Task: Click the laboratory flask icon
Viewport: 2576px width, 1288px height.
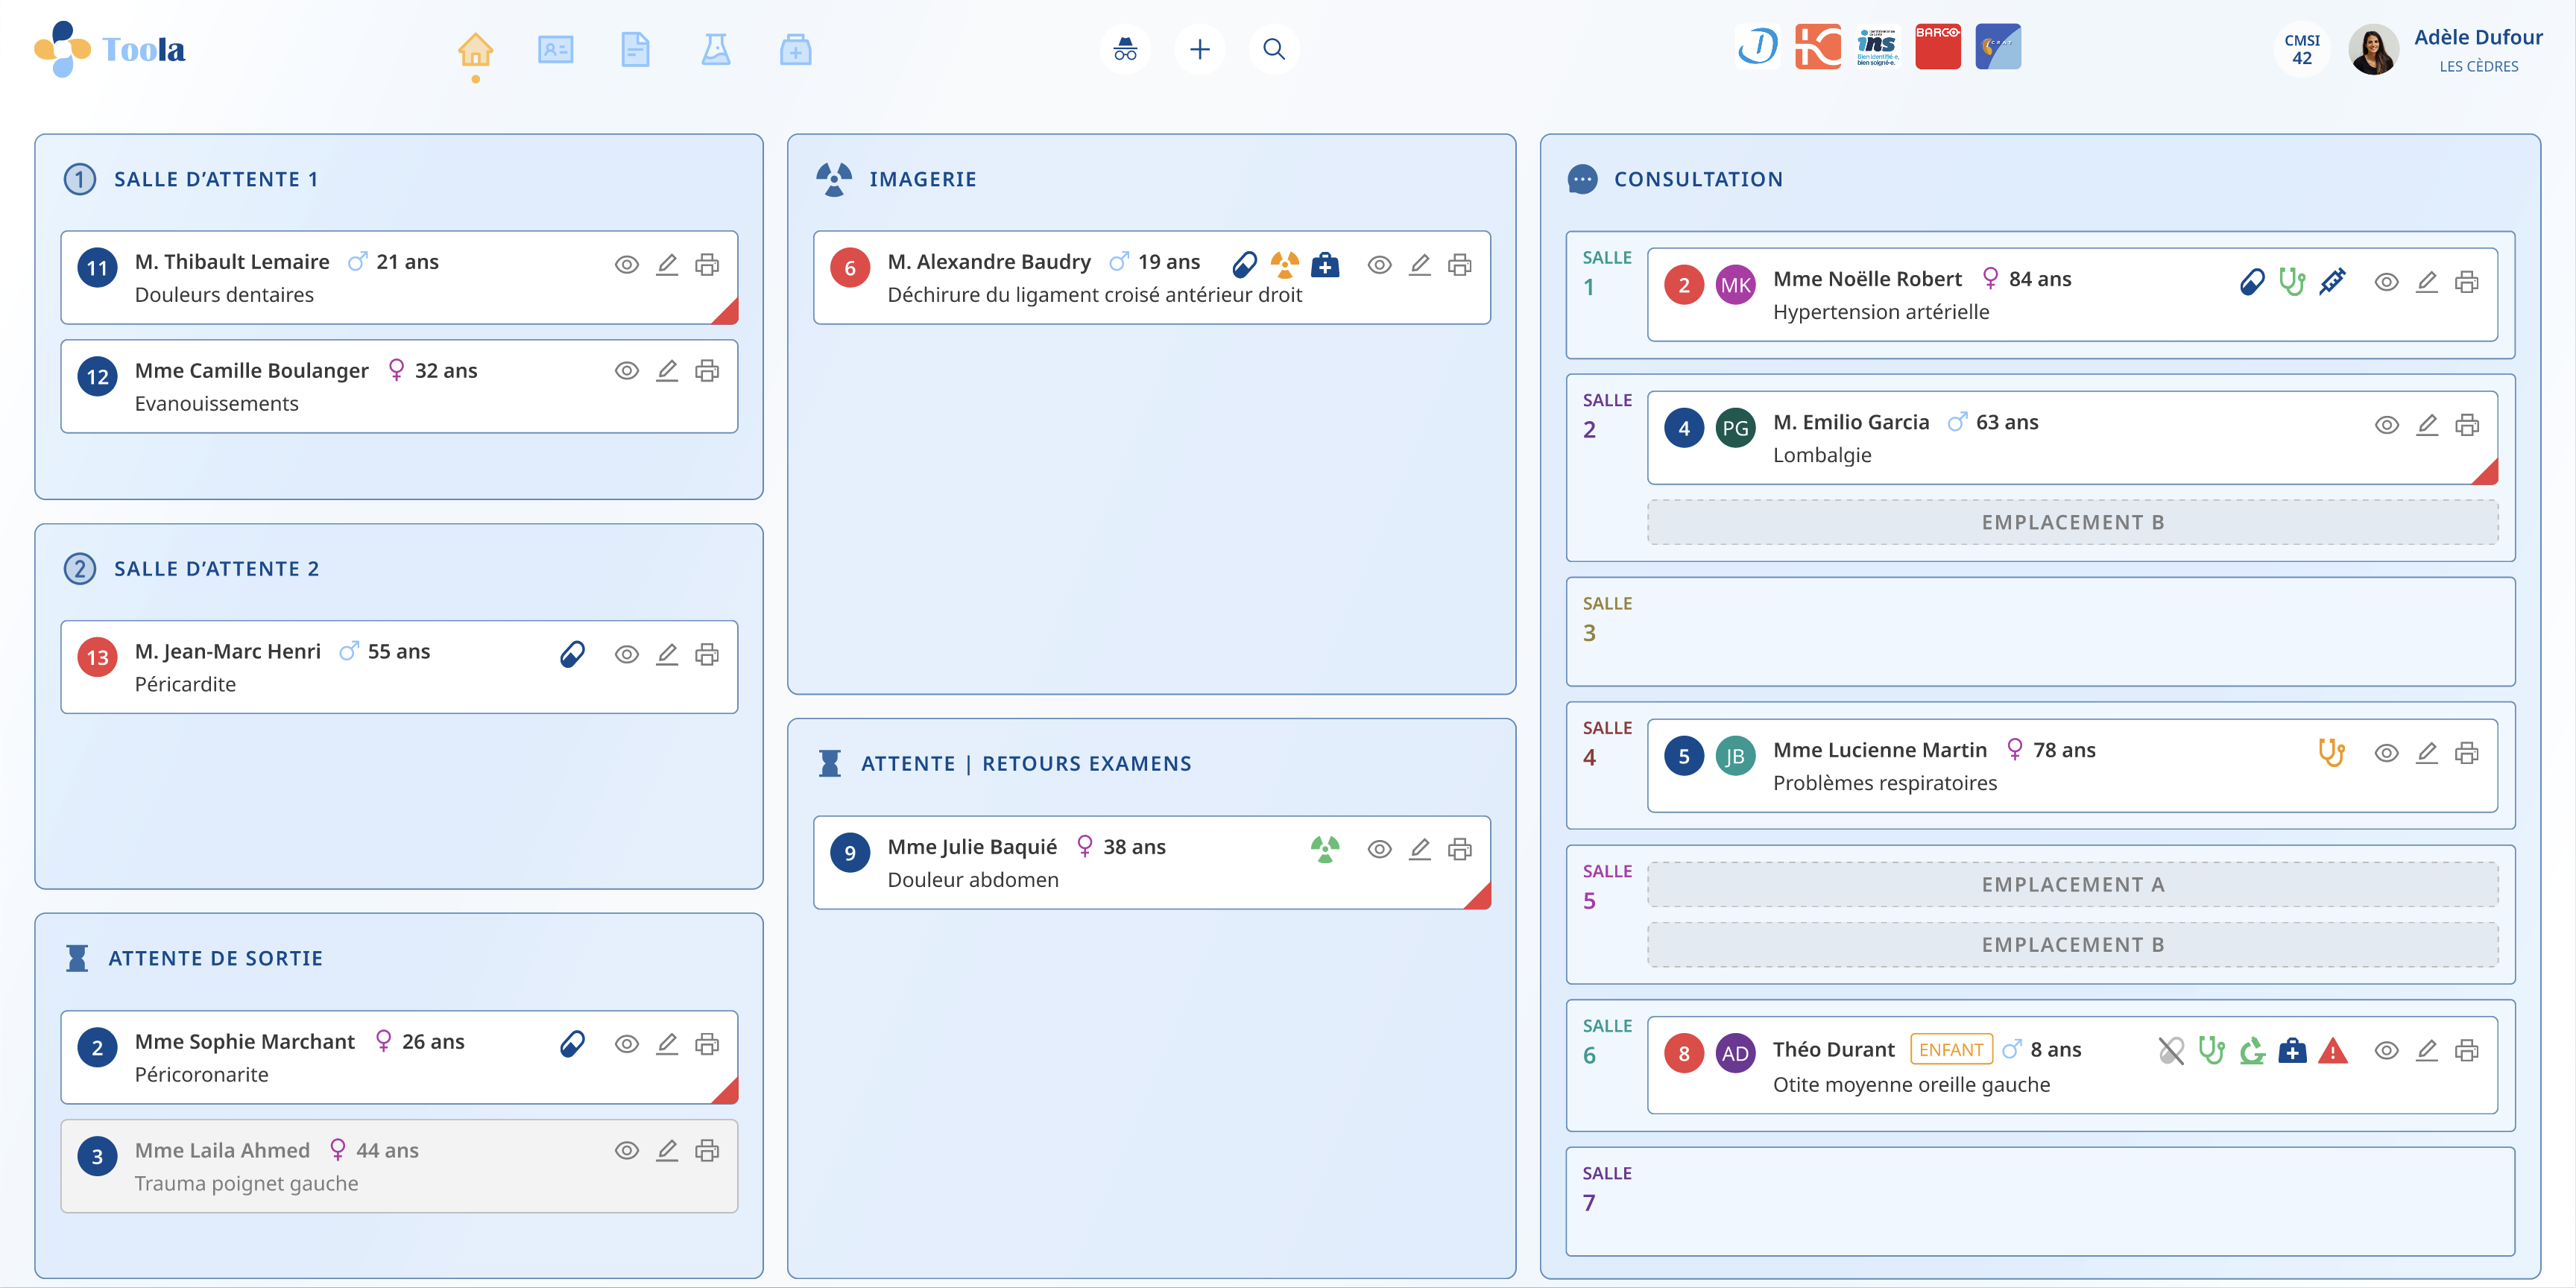Action: (715, 49)
